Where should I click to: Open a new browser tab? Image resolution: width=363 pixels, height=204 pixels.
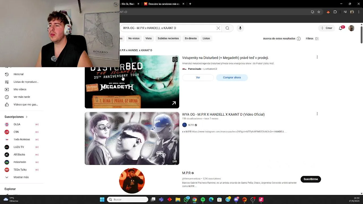(190, 4)
